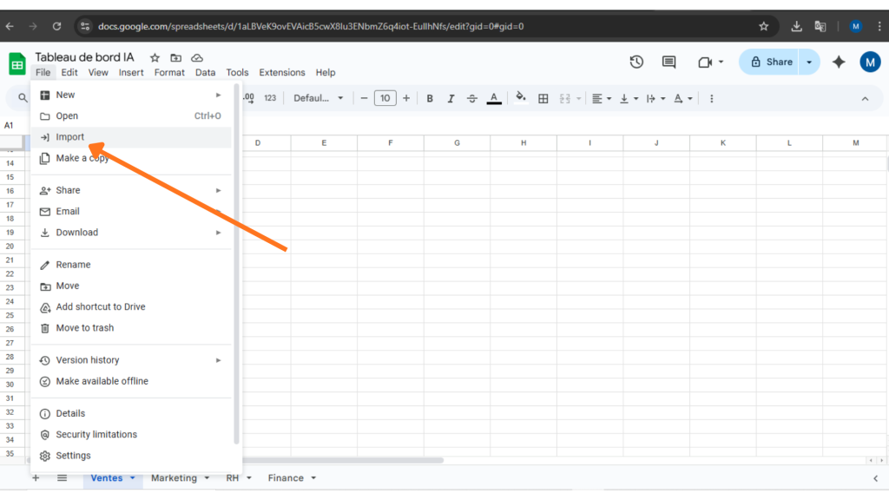This screenshot has height=500, width=889.
Task: Open the text color picker
Action: pyautogui.click(x=493, y=98)
